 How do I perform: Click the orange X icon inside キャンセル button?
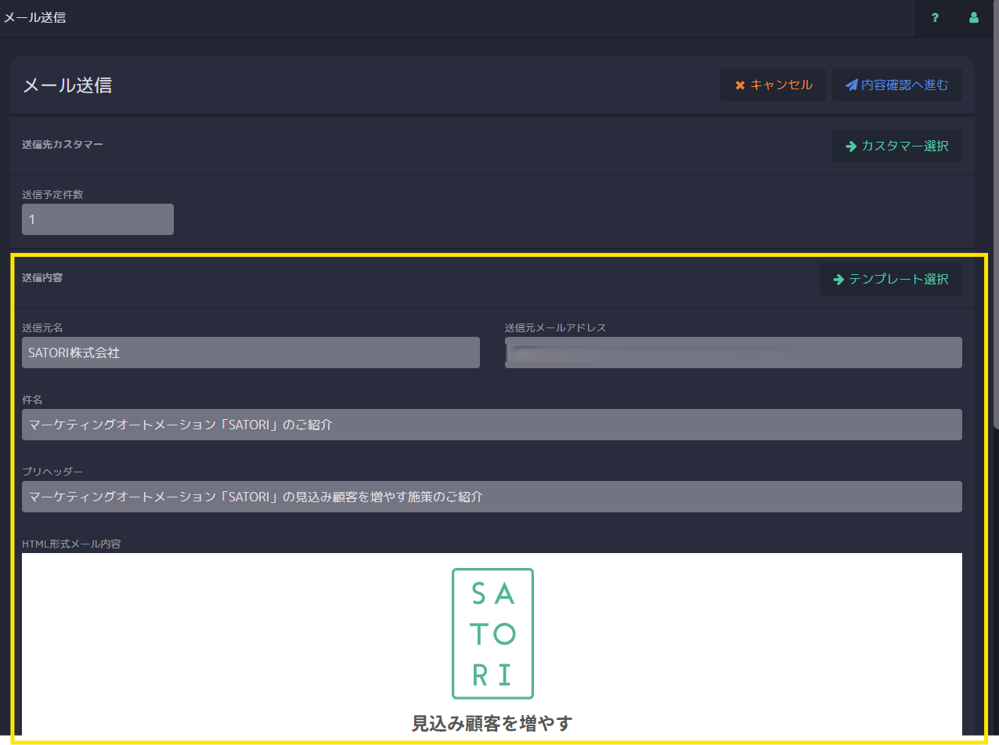point(739,85)
